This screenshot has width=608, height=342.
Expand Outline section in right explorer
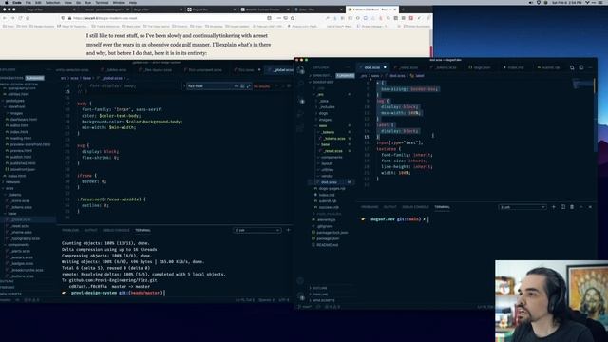click(x=320, y=288)
